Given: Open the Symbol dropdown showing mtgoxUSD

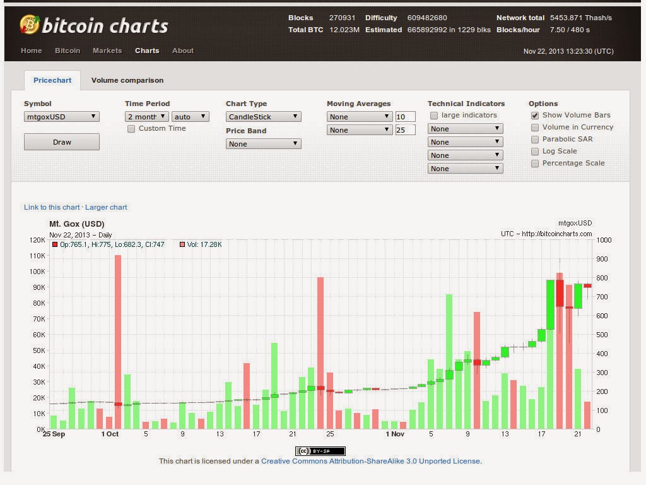Looking at the screenshot, I should point(61,117).
